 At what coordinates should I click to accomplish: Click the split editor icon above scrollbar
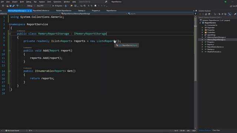pyautogui.click(x=196, y=14)
